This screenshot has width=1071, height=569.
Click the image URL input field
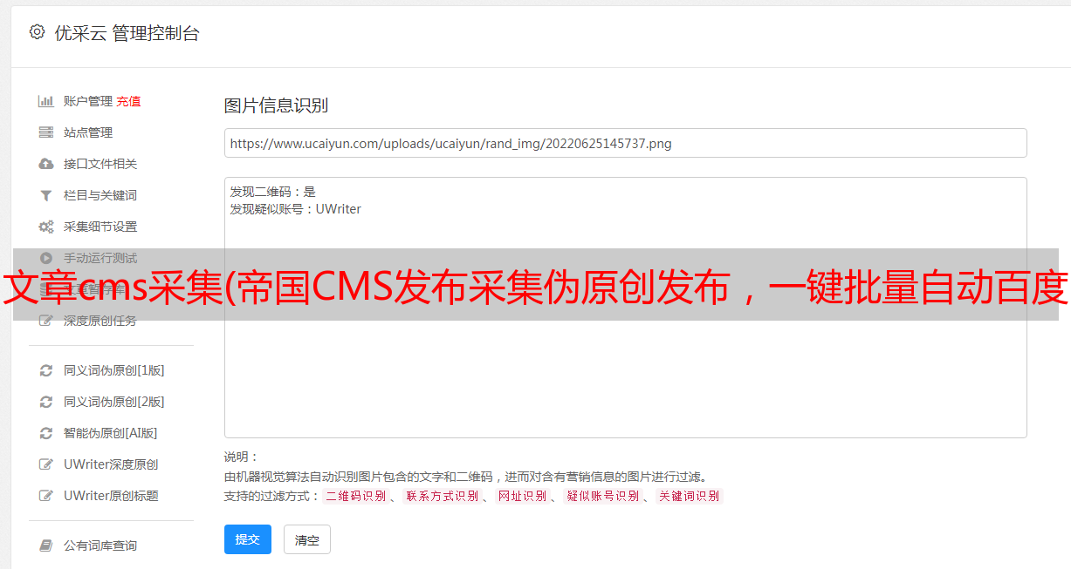[625, 143]
